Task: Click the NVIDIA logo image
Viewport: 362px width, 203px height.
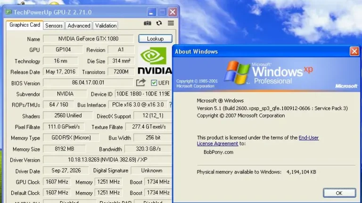Action: coord(155,61)
